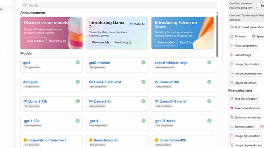Image resolution: width=264 pixels, height=148 pixels.
Task: Click the Fill mask filter icon
Action: pyautogui.click(x=232, y=36)
